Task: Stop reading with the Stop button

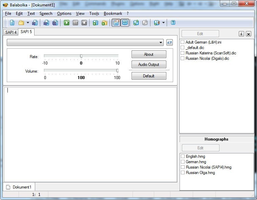Action: [84, 23]
